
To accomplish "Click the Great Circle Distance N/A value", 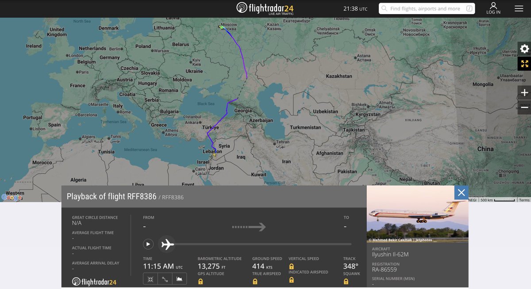I will [77, 223].
